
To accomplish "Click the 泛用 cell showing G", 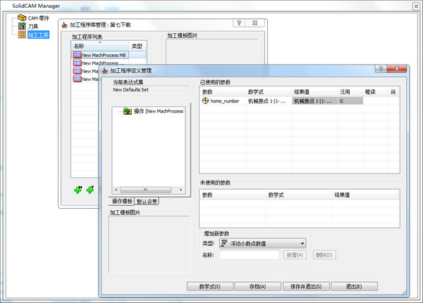I will [x=350, y=101].
